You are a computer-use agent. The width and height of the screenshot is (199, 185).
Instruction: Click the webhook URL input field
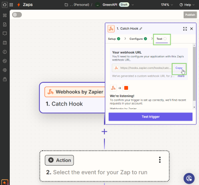[142, 68]
